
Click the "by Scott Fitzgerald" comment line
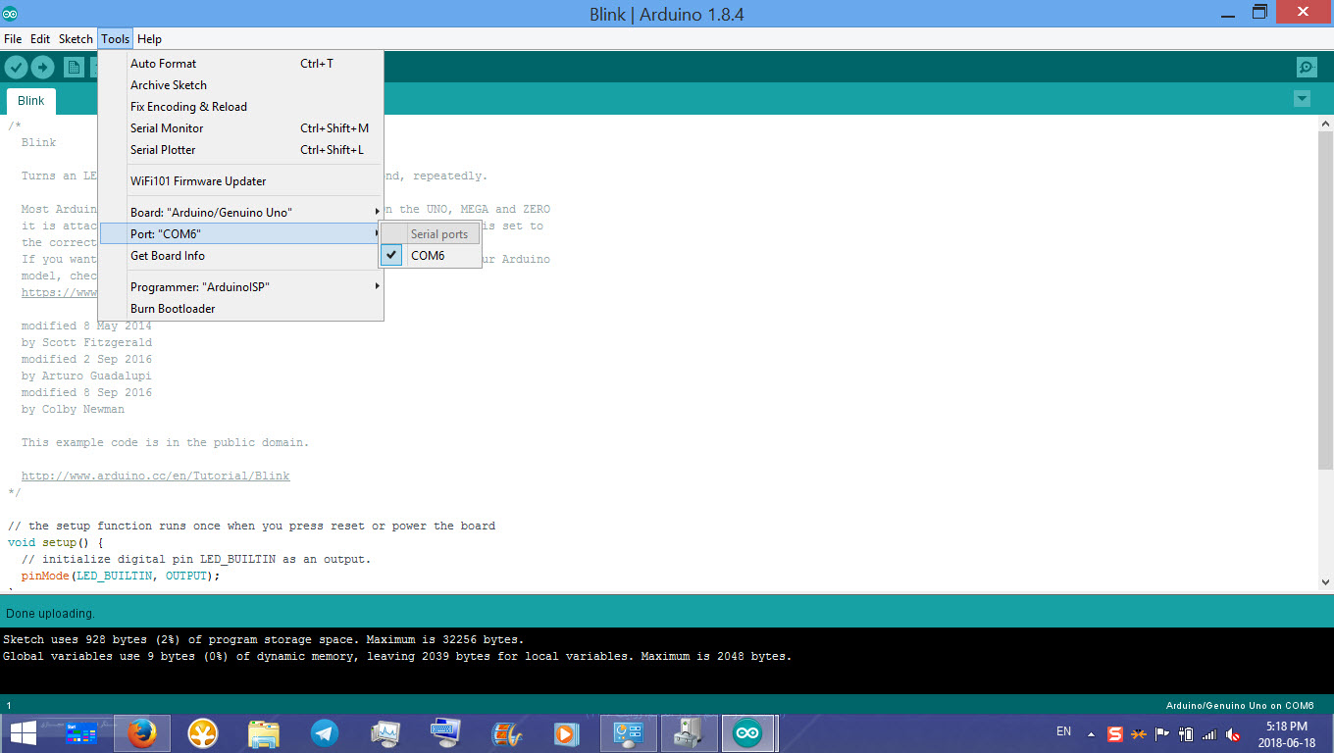(x=86, y=343)
